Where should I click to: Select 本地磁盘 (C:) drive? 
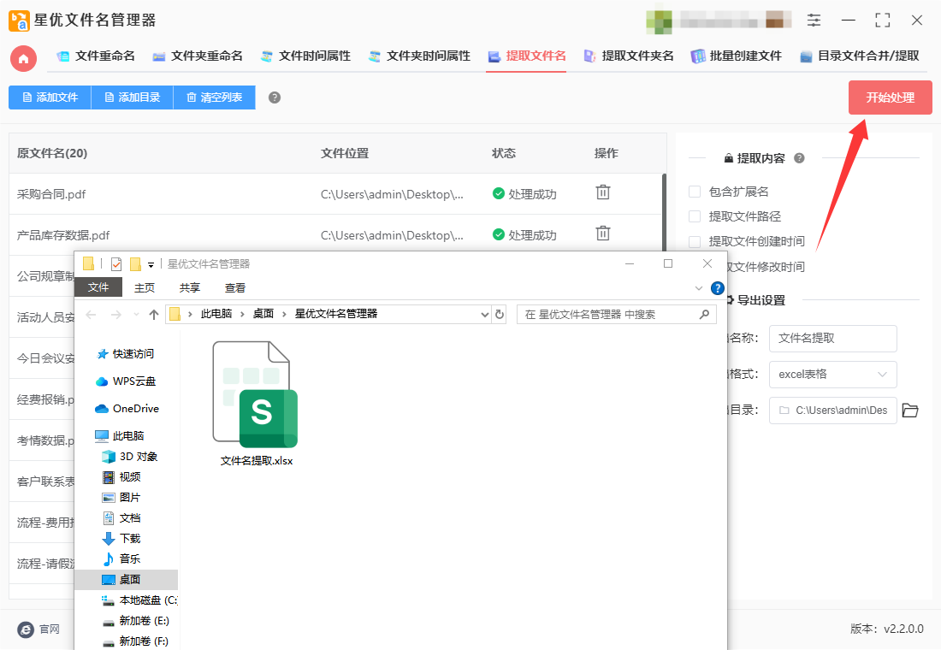coord(139,600)
